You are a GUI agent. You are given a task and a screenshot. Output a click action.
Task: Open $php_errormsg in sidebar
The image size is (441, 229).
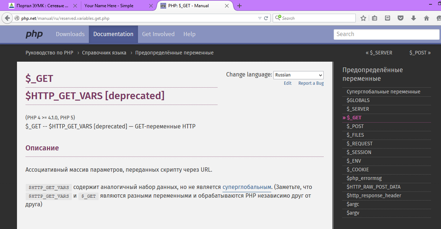click(364, 178)
